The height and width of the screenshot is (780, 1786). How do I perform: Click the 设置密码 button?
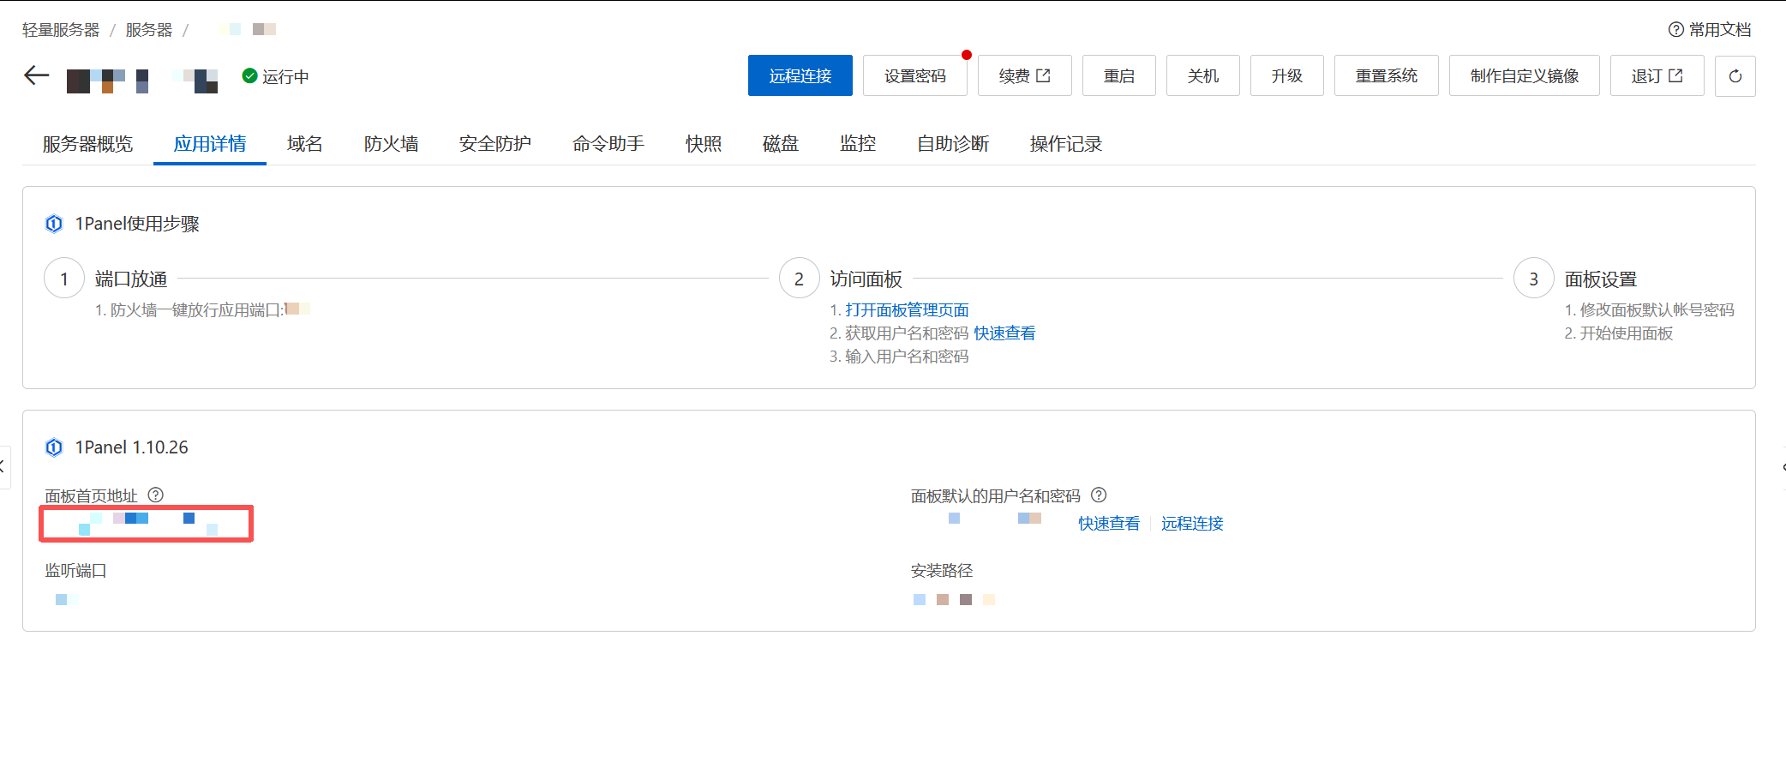click(914, 76)
